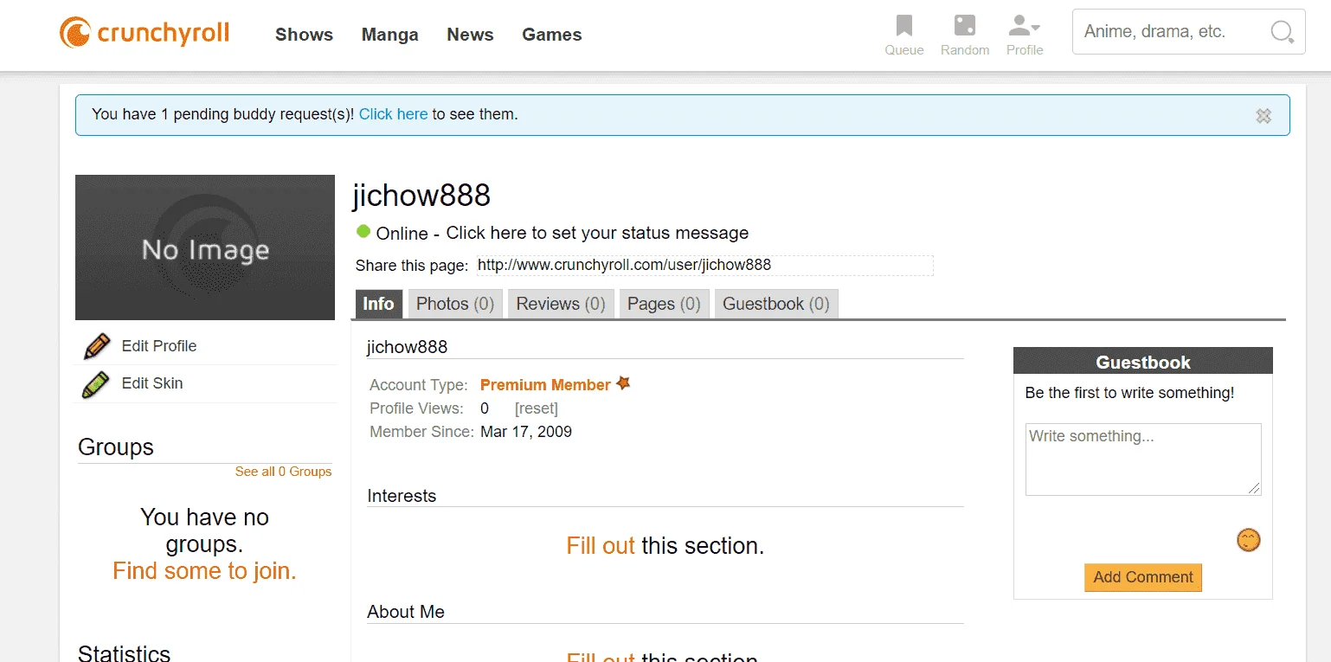1331x662 pixels.
Task: Follow the 'Click here' buddy request link
Action: pyautogui.click(x=393, y=114)
